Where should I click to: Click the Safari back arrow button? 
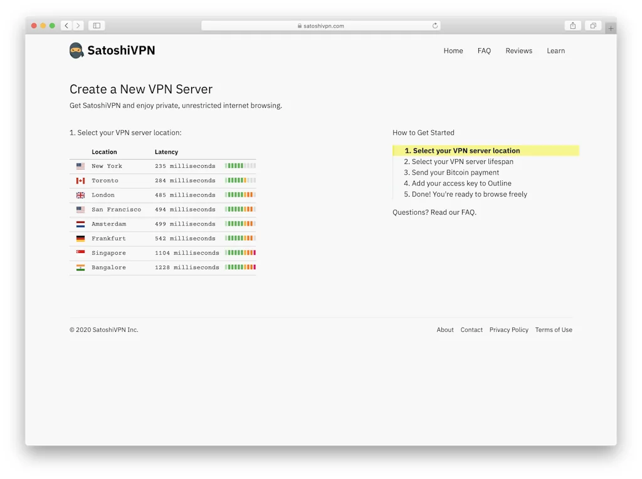point(66,26)
